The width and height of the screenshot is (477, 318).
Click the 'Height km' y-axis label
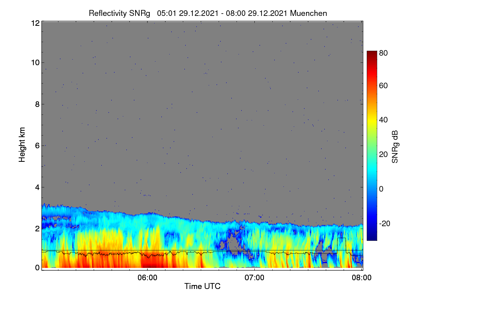[x=22, y=145]
